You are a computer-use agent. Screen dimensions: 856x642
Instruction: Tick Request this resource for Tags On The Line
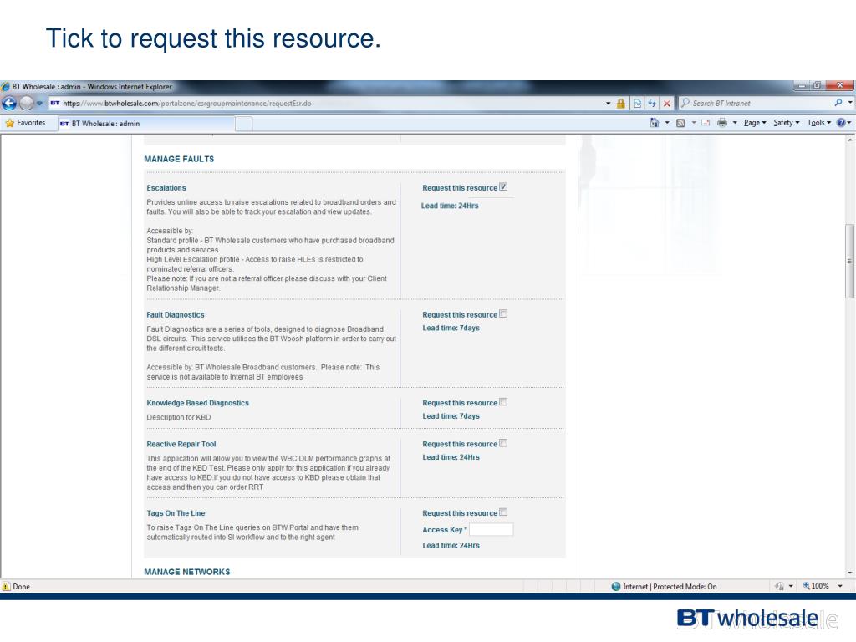pyautogui.click(x=503, y=512)
